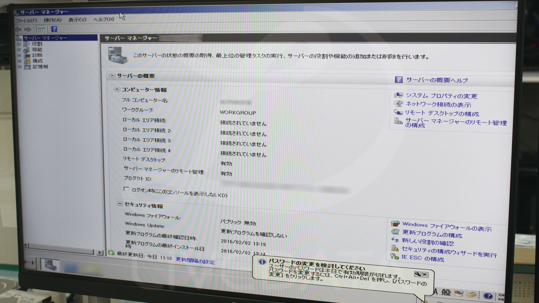Screen dimensions: 539x303
Task: Open セキュリティの構成ウィザードを実行 link
Action: point(449,252)
